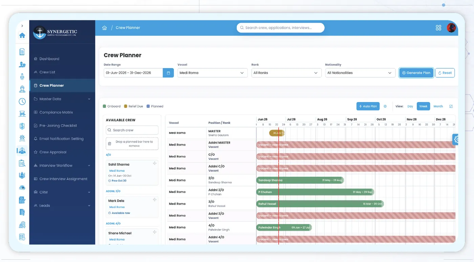Focus the Search crew input field
The height and width of the screenshot is (262, 474).
point(132,130)
